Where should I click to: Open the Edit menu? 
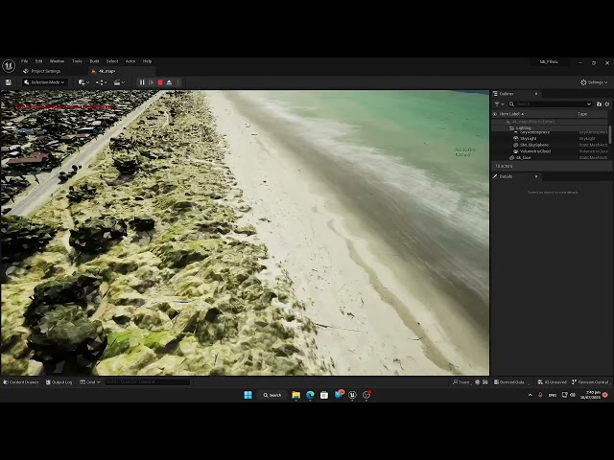tap(38, 61)
